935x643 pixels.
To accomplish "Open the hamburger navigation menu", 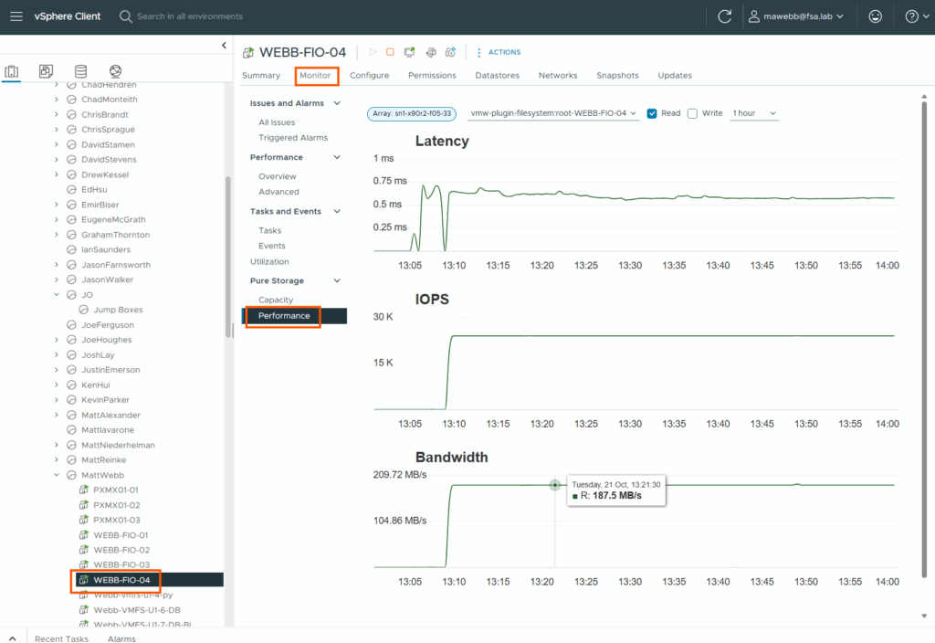I will (16, 16).
